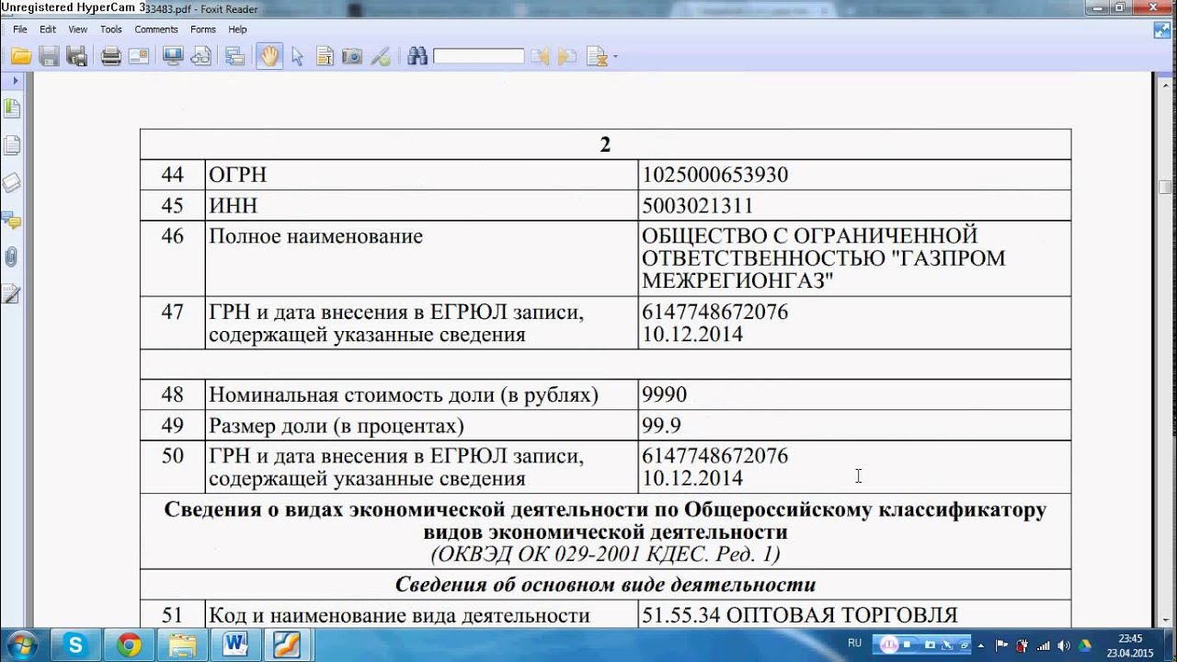Click the stacked windows icon in toolbar

click(x=234, y=57)
